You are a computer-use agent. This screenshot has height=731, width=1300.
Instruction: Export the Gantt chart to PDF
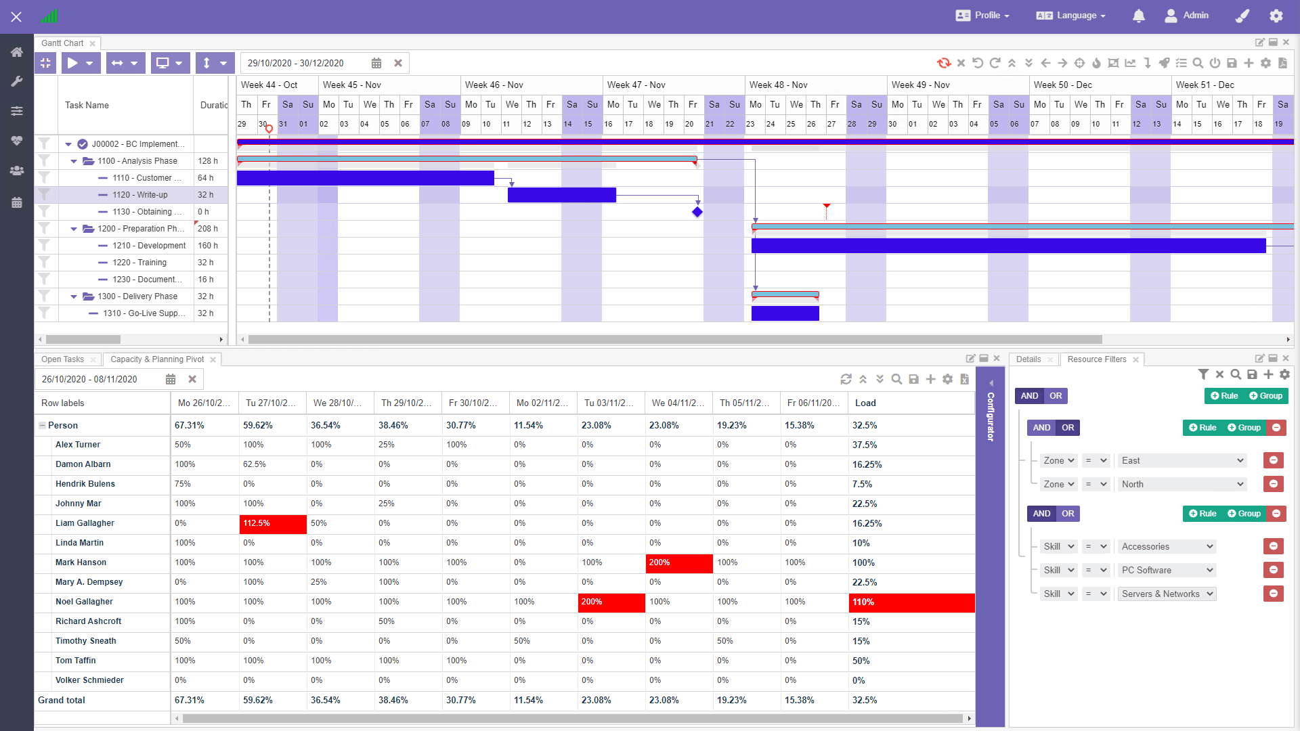coord(1283,63)
